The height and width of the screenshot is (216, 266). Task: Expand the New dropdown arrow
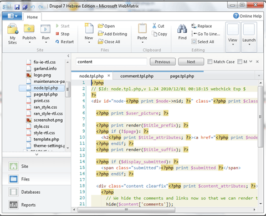89,42
